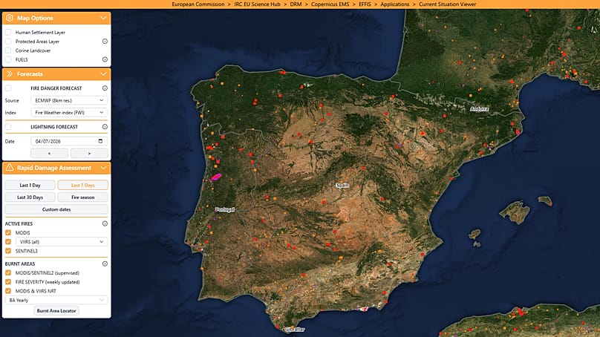Enable FUELS layer checkbox
The height and width of the screenshot is (337, 600).
(x=8, y=59)
